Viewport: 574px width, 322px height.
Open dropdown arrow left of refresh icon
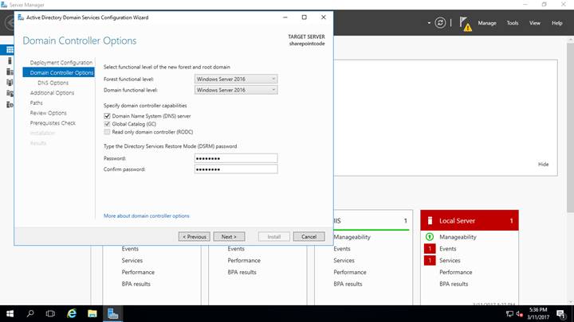tap(429, 23)
